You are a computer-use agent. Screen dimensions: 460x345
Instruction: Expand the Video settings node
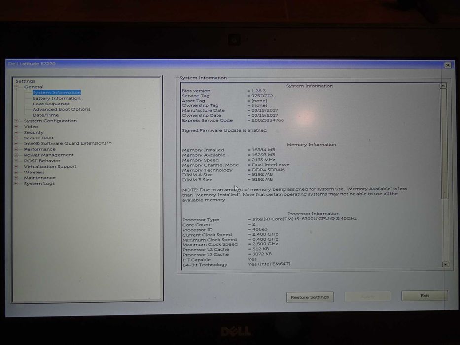click(17, 127)
